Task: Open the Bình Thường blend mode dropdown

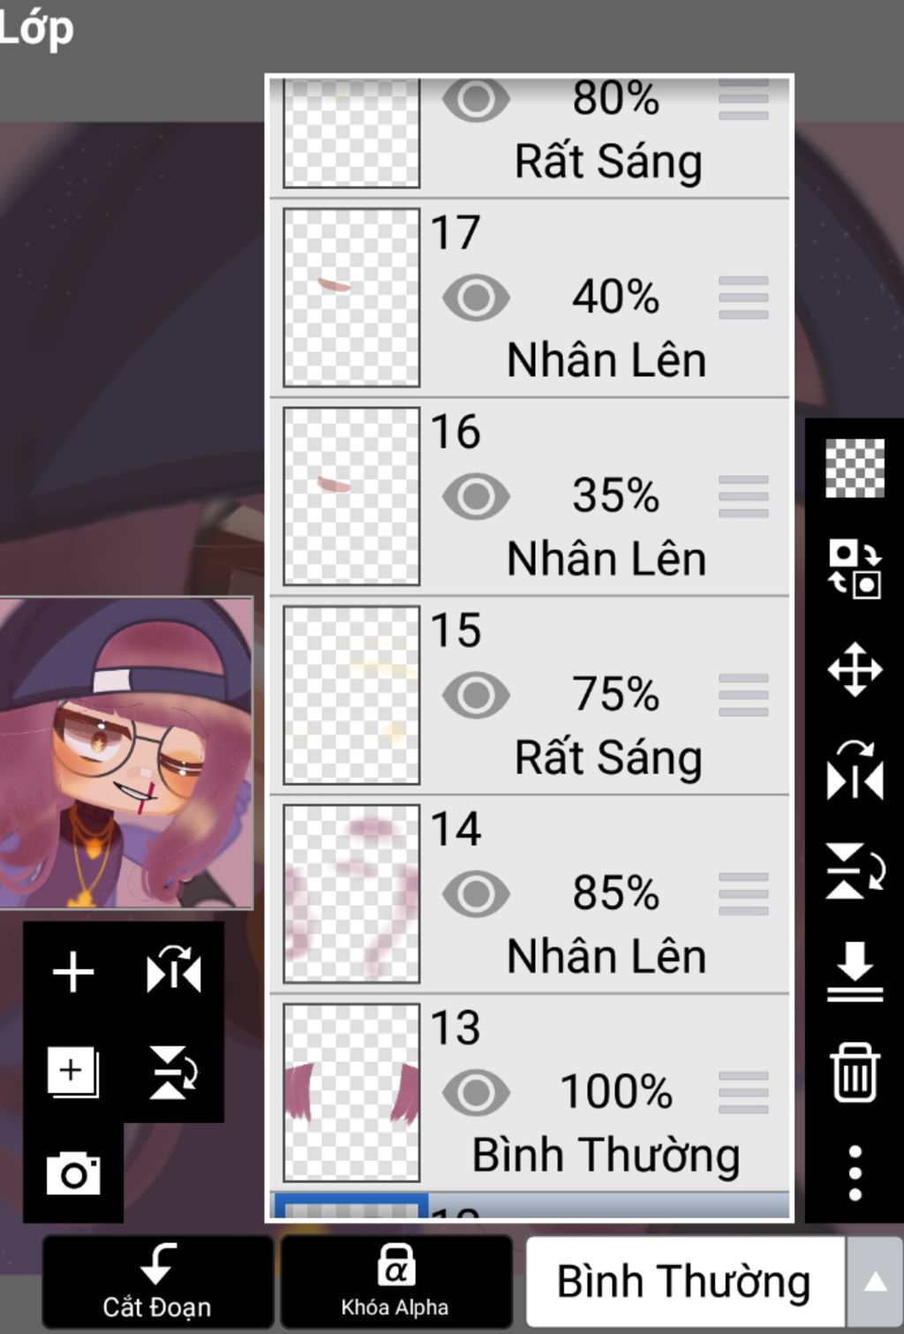Action: [684, 1281]
